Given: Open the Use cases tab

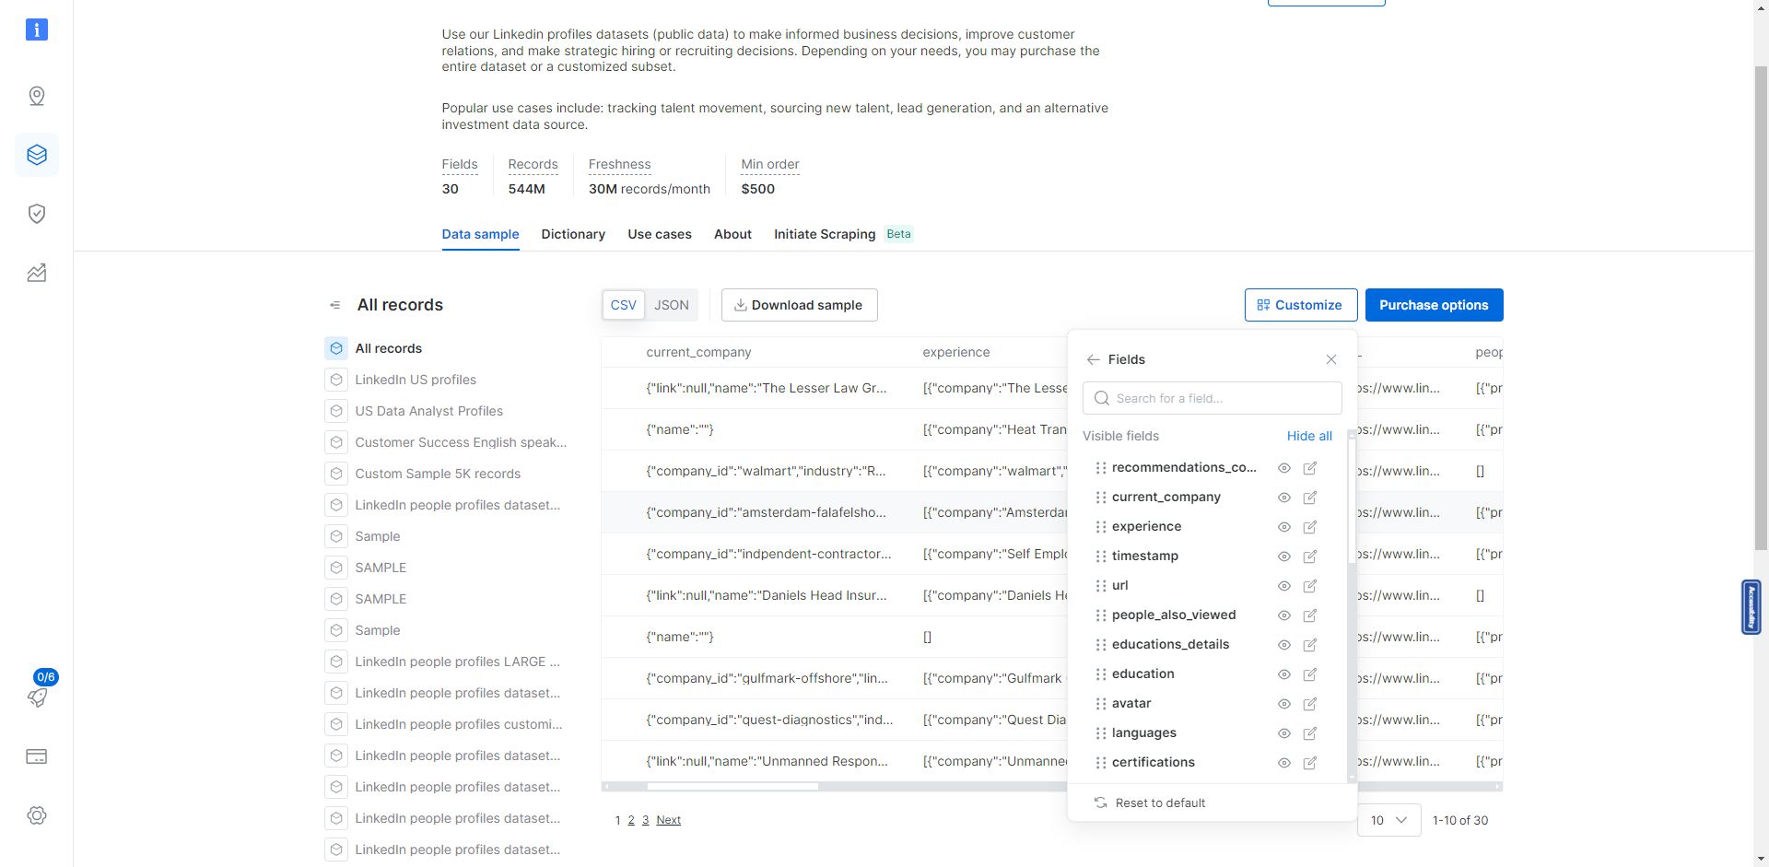Looking at the screenshot, I should (660, 234).
